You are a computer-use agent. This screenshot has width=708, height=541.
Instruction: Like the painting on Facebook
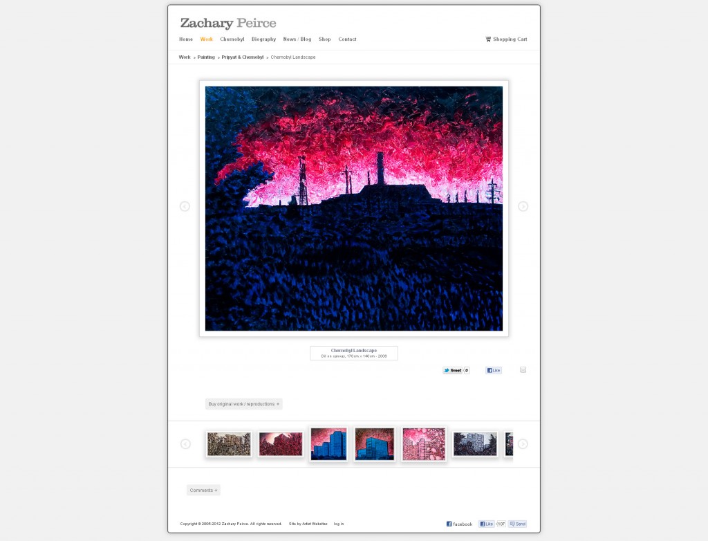pyautogui.click(x=494, y=370)
